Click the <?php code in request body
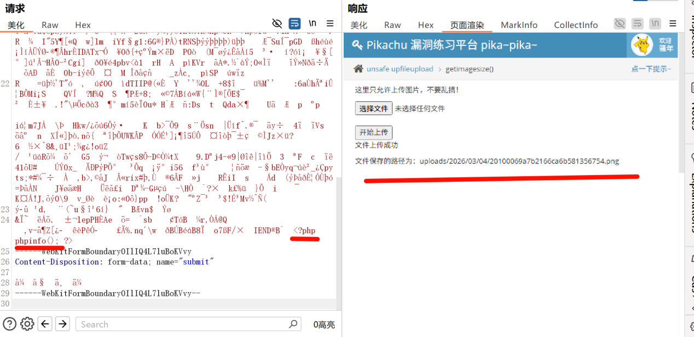The width and height of the screenshot is (694, 337). point(305,230)
